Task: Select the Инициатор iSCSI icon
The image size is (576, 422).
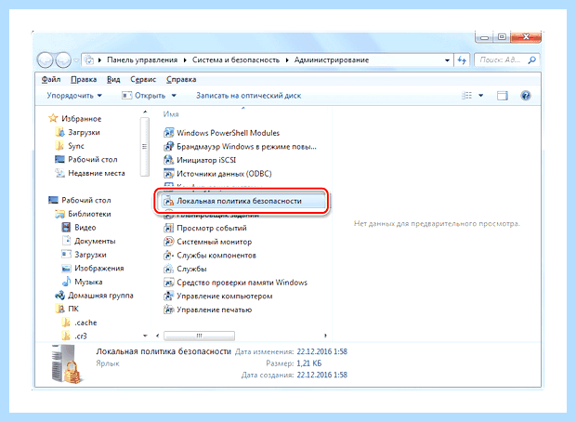Action: pos(168,160)
